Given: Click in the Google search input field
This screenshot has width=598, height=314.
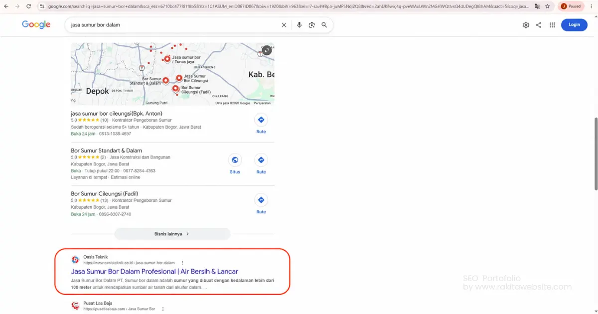Looking at the screenshot, I should point(174,25).
